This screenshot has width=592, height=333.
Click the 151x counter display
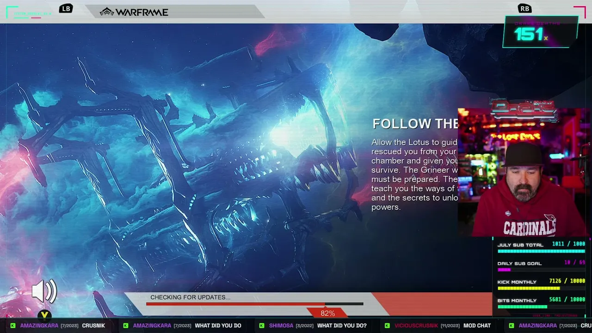[x=540, y=32]
